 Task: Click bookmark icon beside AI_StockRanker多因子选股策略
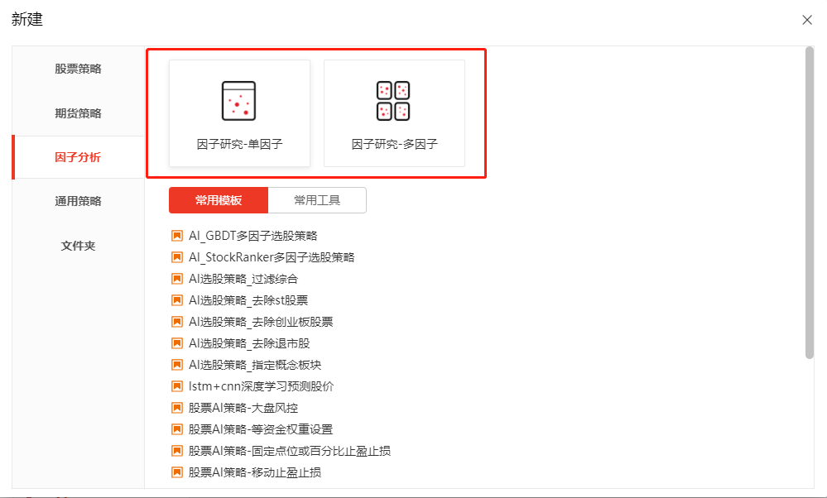(x=176, y=257)
